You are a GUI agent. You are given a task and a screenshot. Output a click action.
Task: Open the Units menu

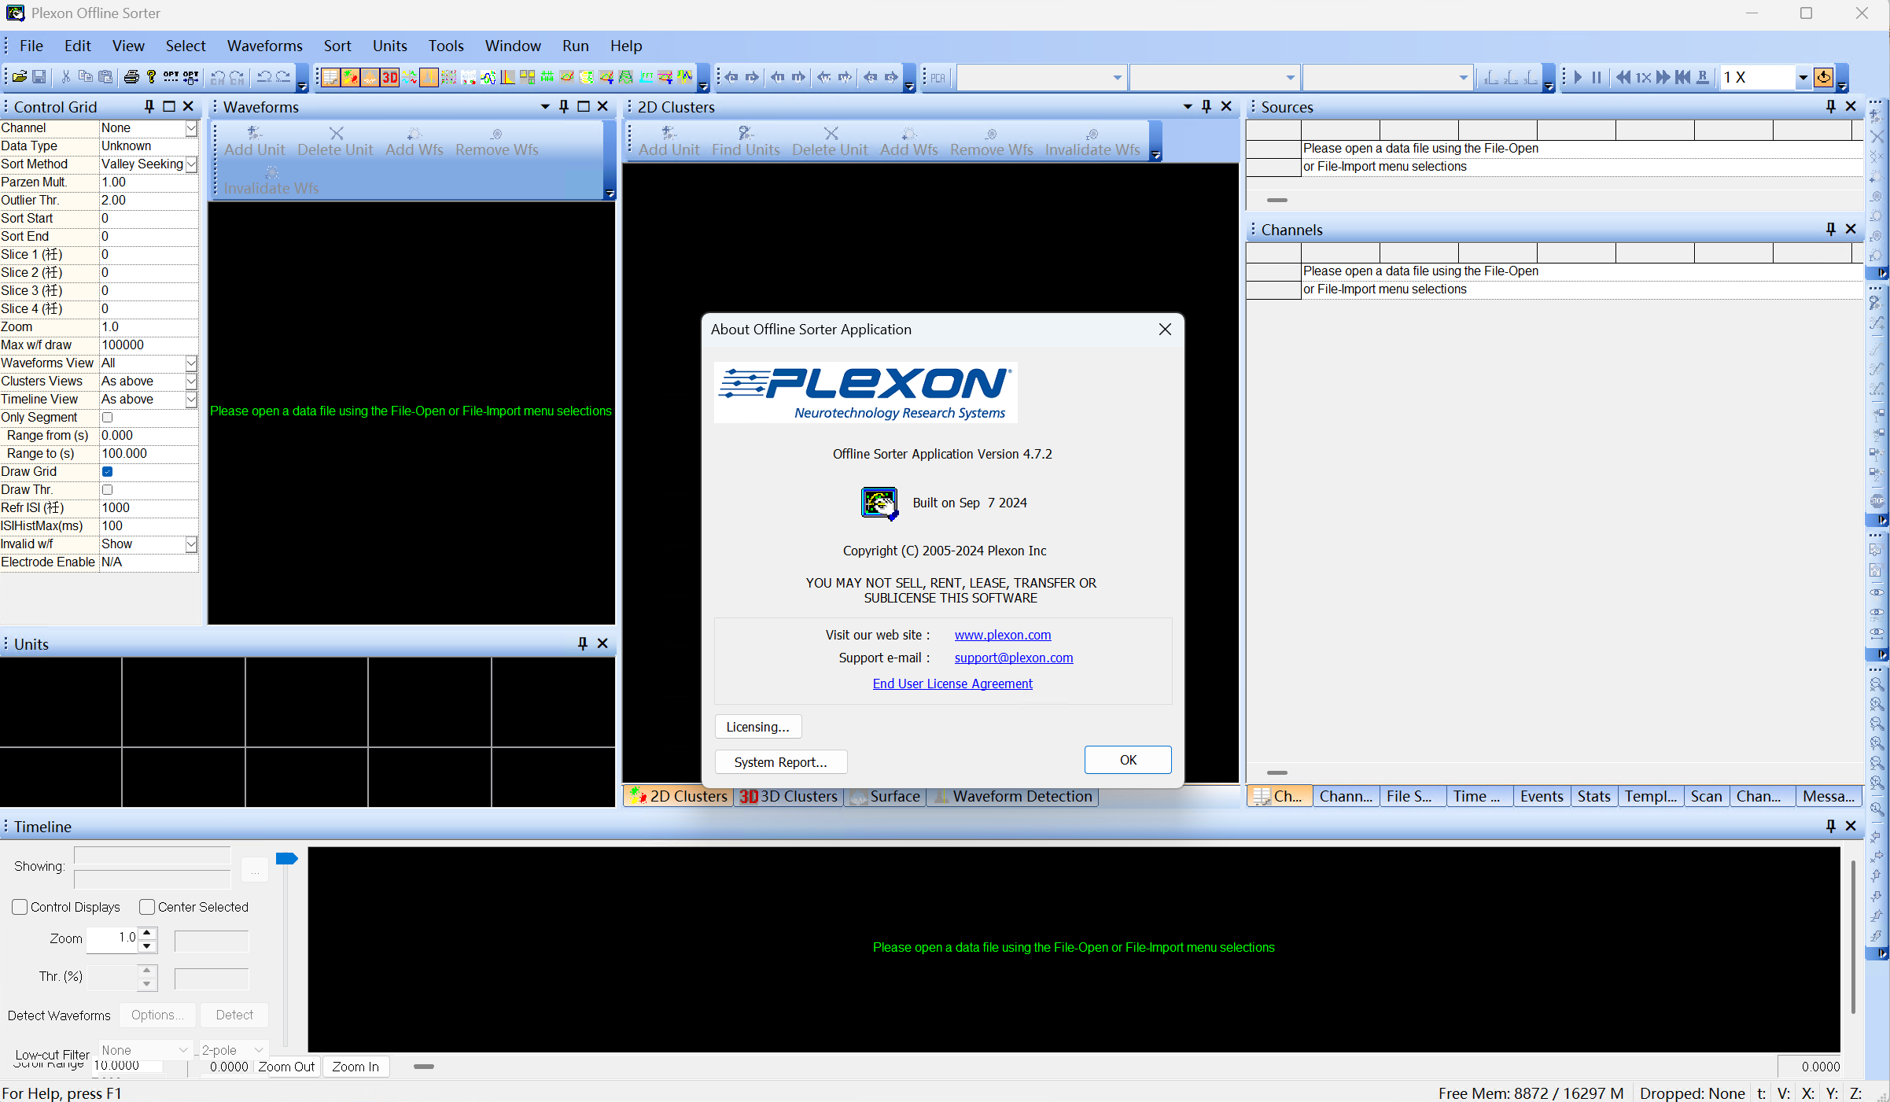[390, 46]
